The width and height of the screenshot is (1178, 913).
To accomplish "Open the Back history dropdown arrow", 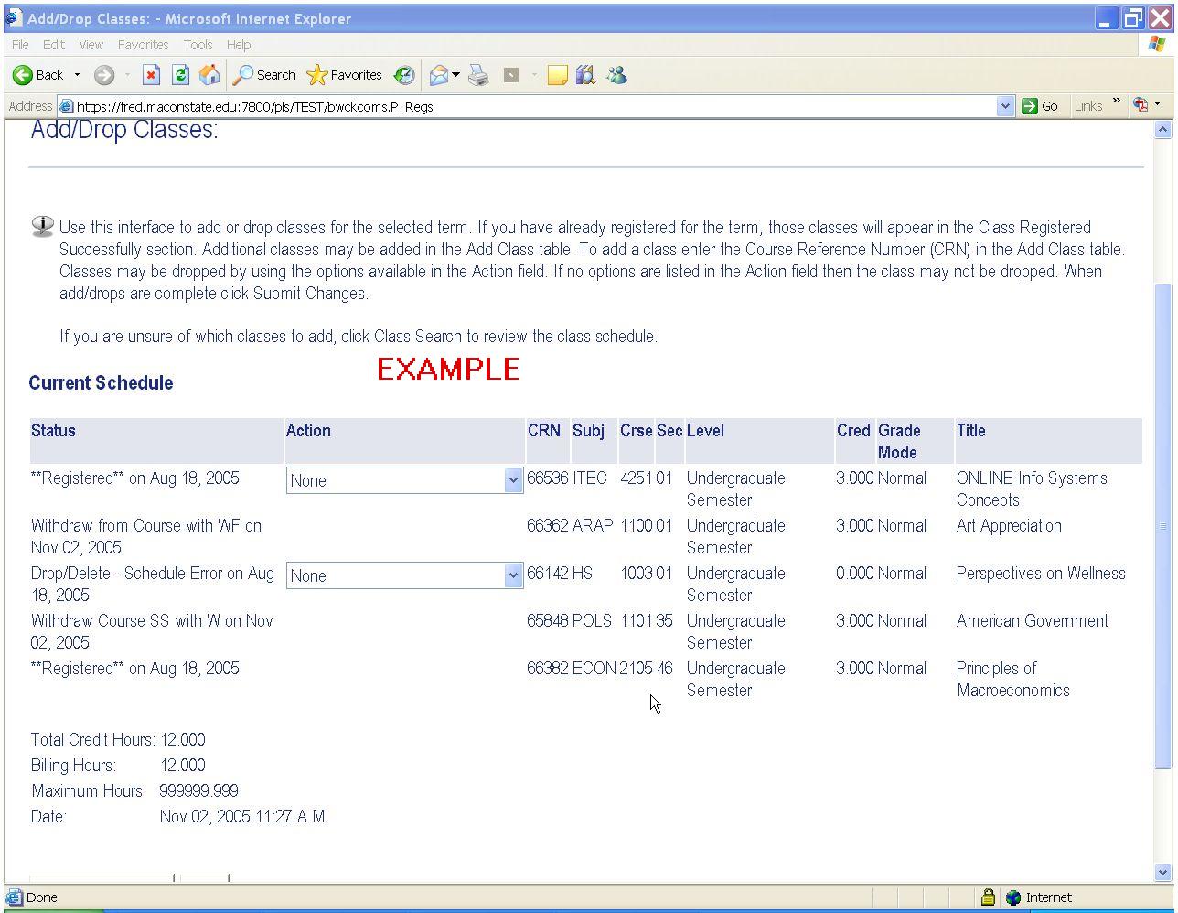I will [77, 75].
